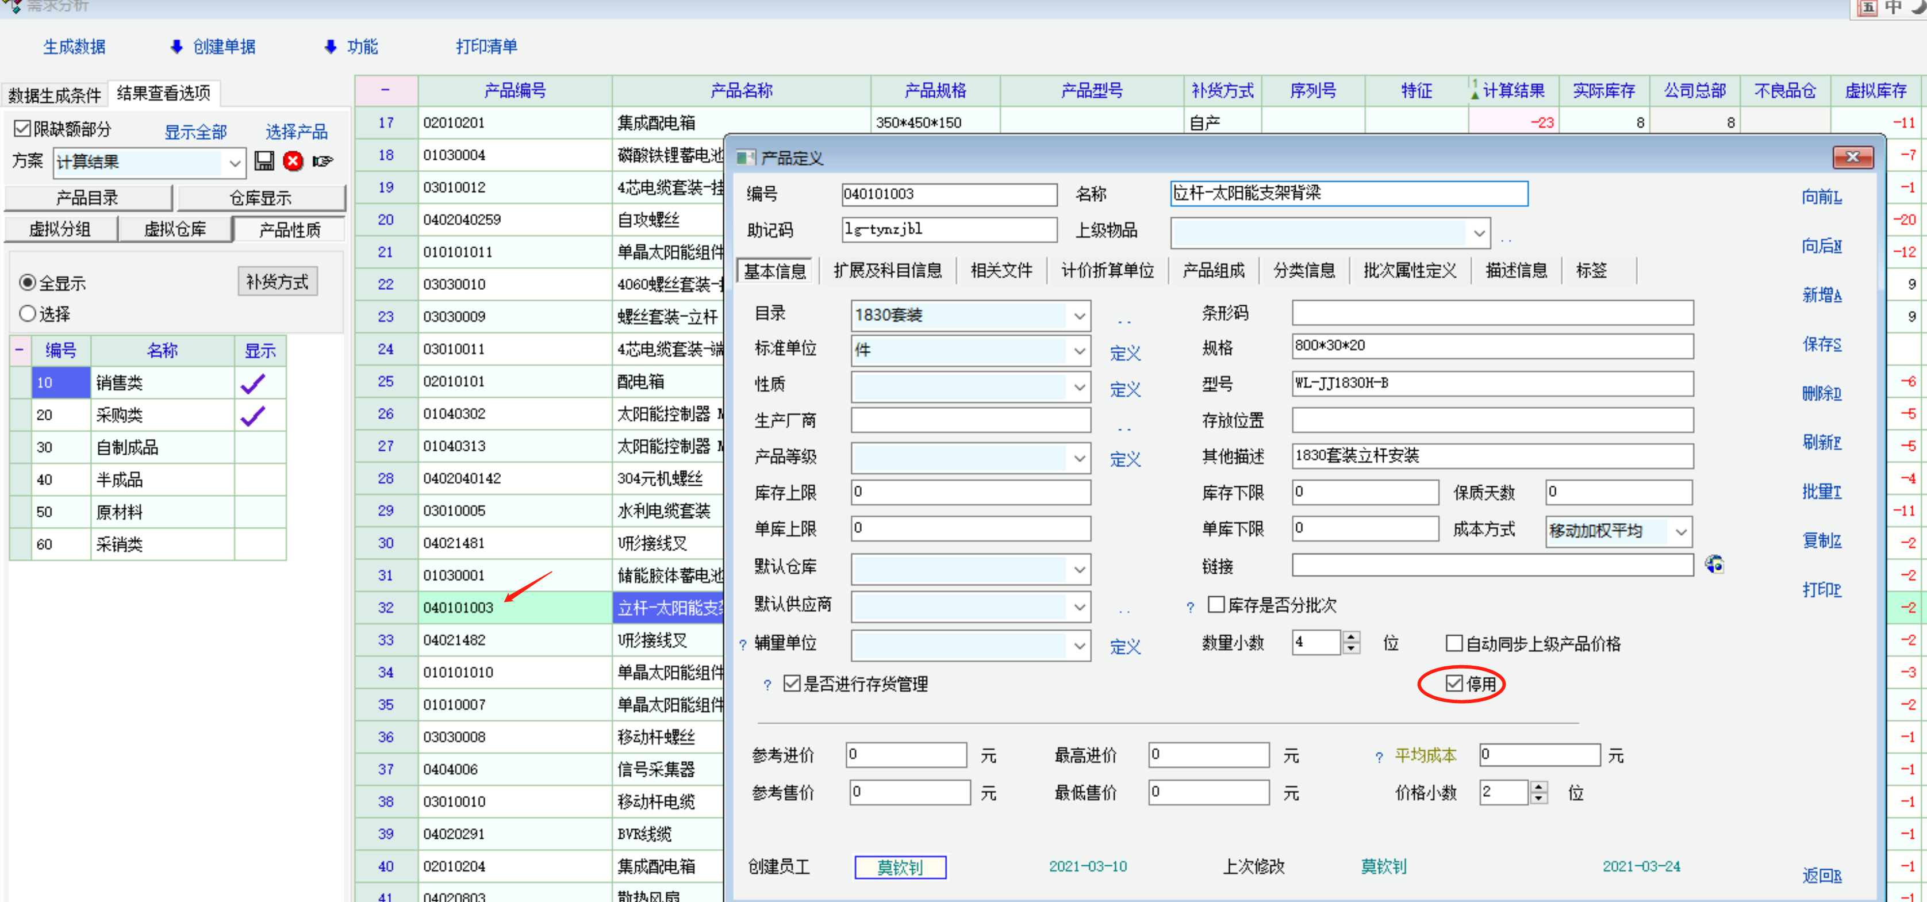Click the 规格 input field
Image resolution: width=1927 pixels, height=902 pixels.
pos(1492,346)
